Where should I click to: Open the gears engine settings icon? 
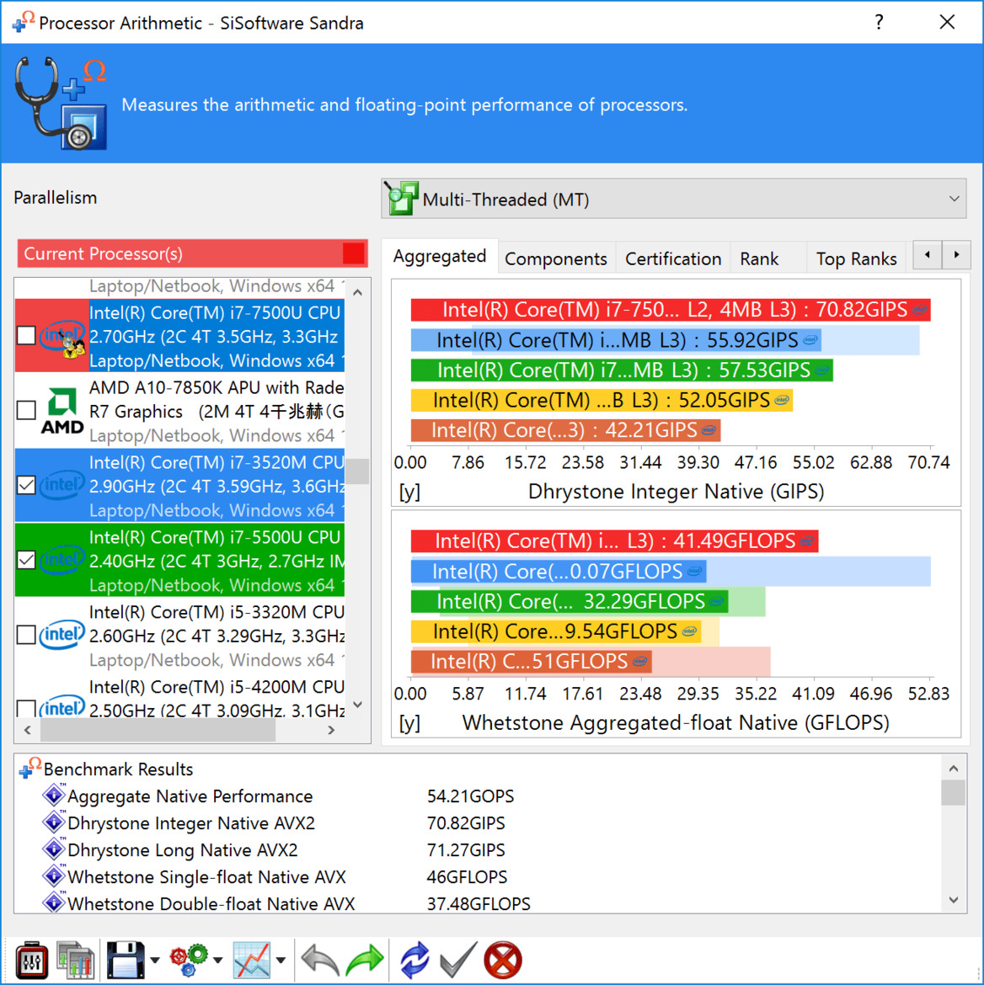pos(189,959)
